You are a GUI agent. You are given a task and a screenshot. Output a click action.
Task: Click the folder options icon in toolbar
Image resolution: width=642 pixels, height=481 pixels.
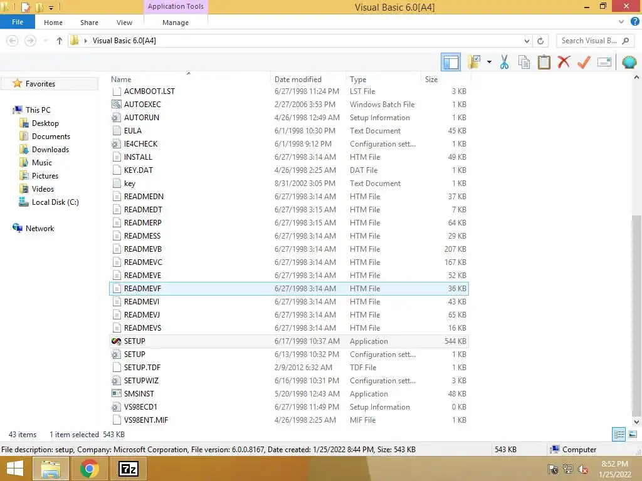pos(475,62)
